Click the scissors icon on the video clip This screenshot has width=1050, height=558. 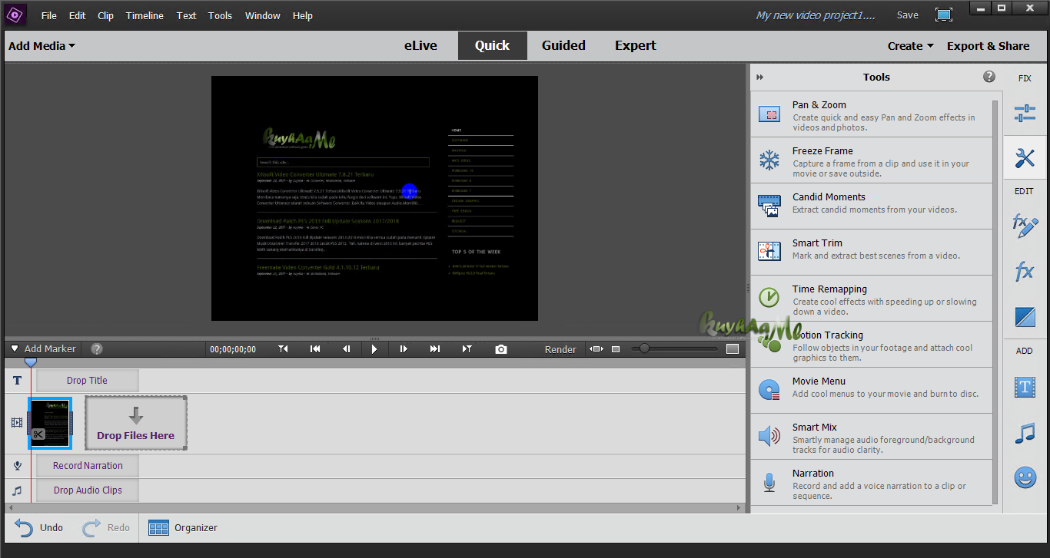[38, 434]
